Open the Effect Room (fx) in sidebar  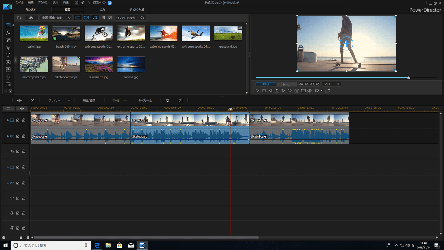8,32
